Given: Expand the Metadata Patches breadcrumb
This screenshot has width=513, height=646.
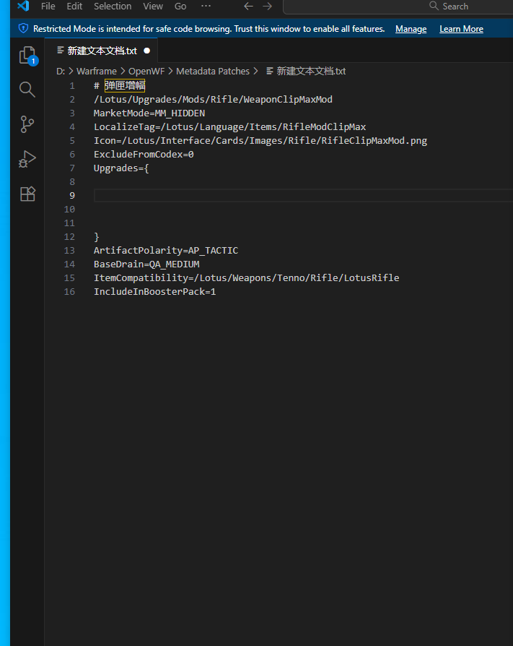Looking at the screenshot, I should click(212, 71).
